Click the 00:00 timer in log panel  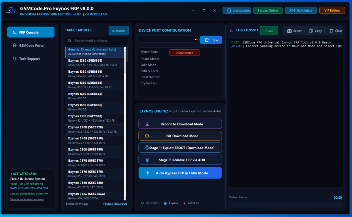(x=338, y=197)
